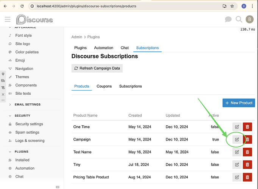Delete the One Time product
This screenshot has width=258, height=189.
click(247, 127)
